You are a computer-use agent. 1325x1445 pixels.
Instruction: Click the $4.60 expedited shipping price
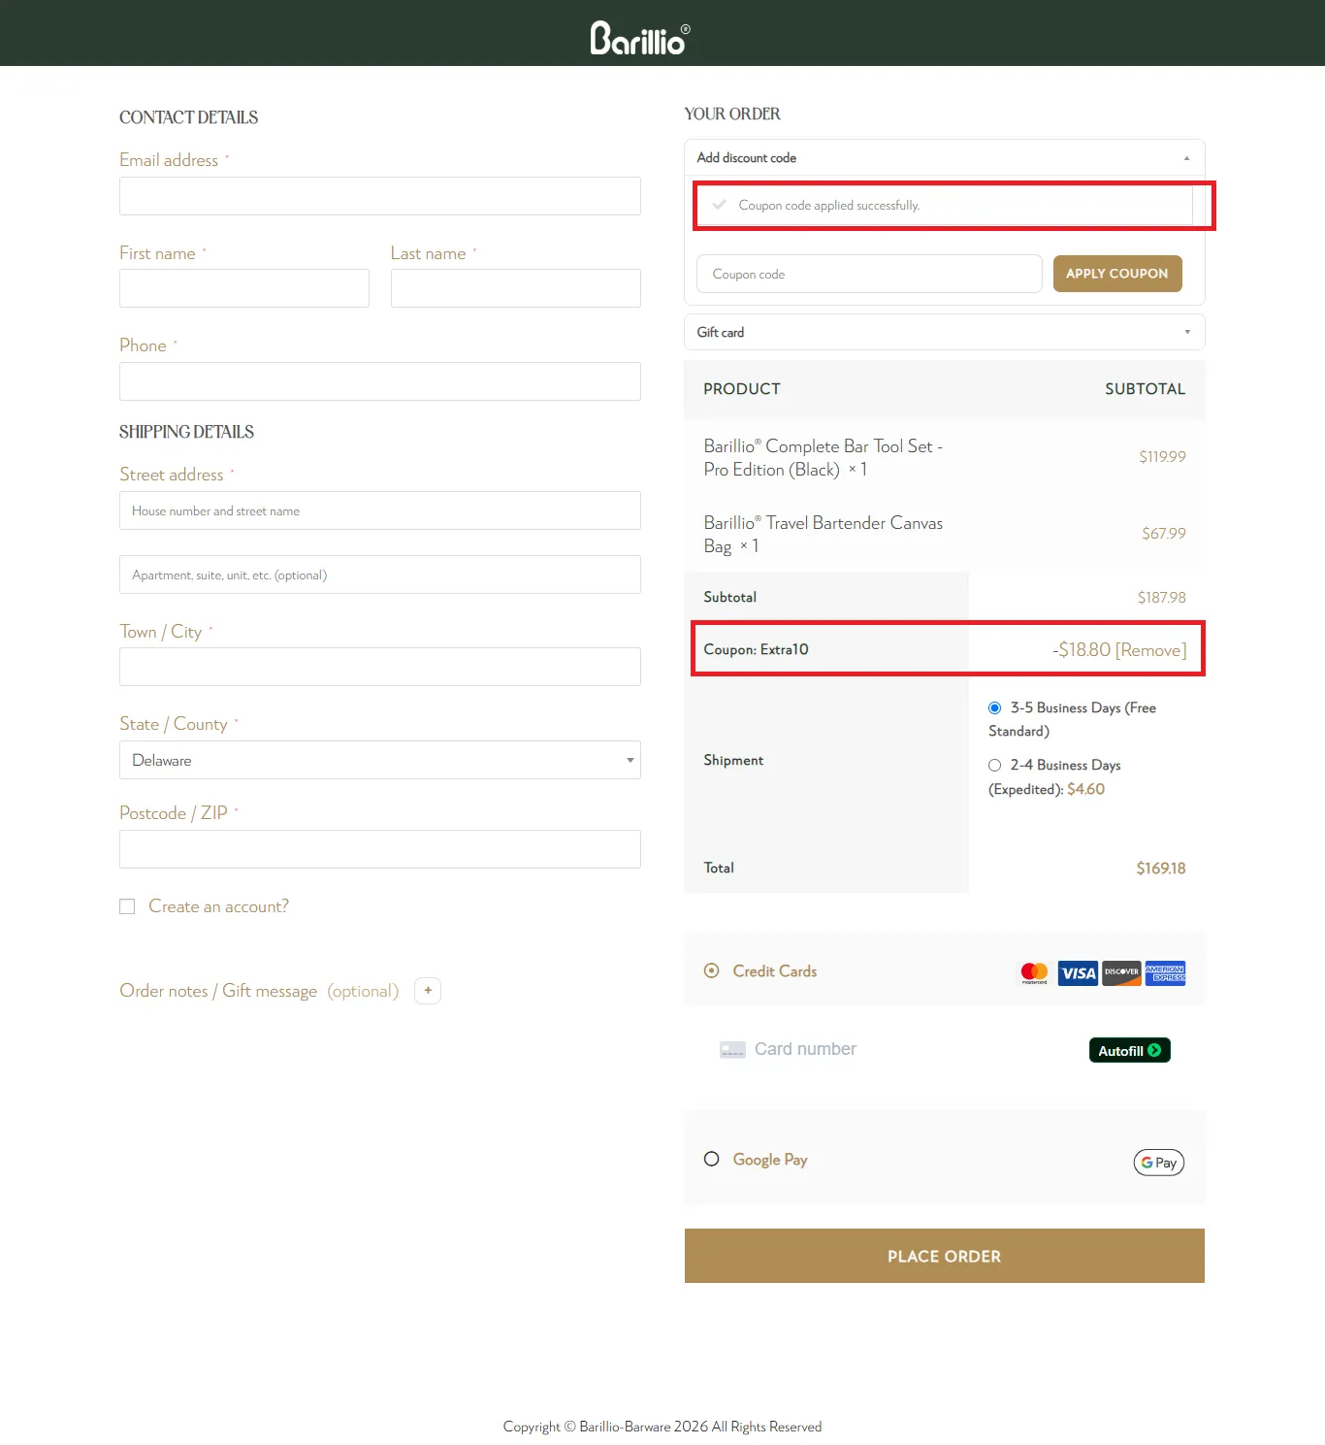tap(1085, 790)
